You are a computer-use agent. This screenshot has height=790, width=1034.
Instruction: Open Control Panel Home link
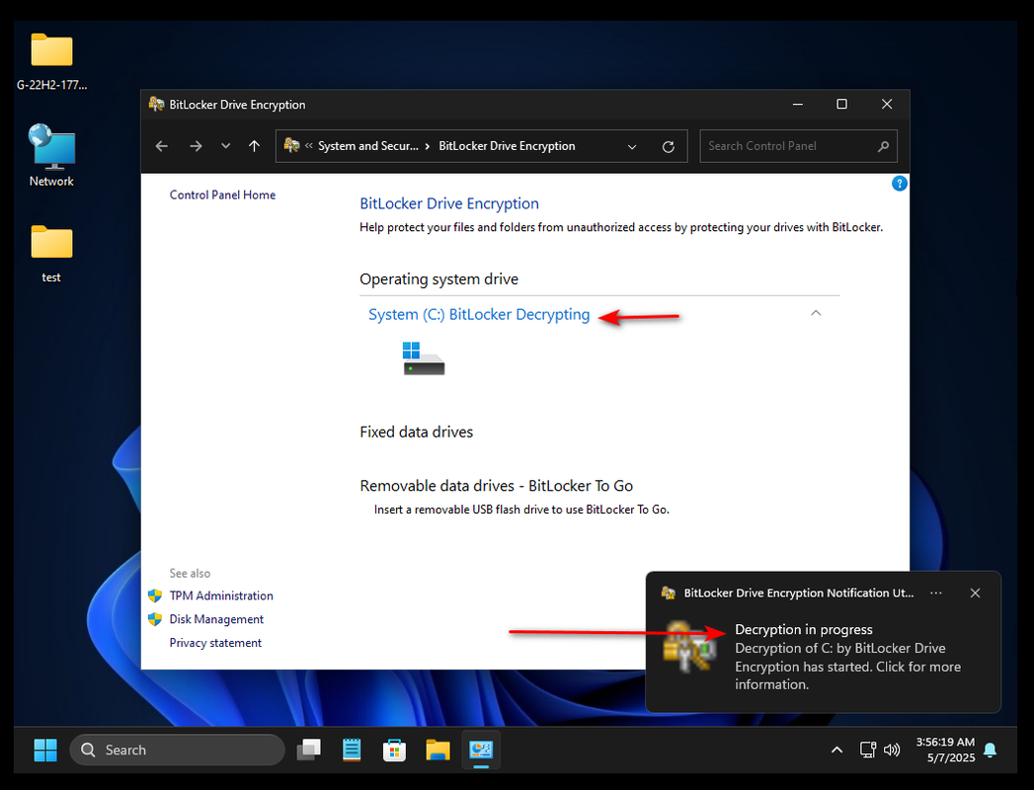222,196
